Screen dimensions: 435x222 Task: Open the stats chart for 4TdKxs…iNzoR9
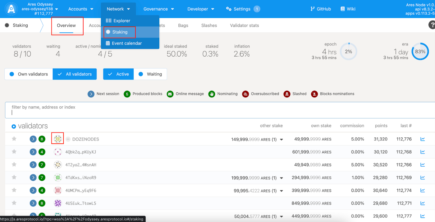[x=423, y=178]
